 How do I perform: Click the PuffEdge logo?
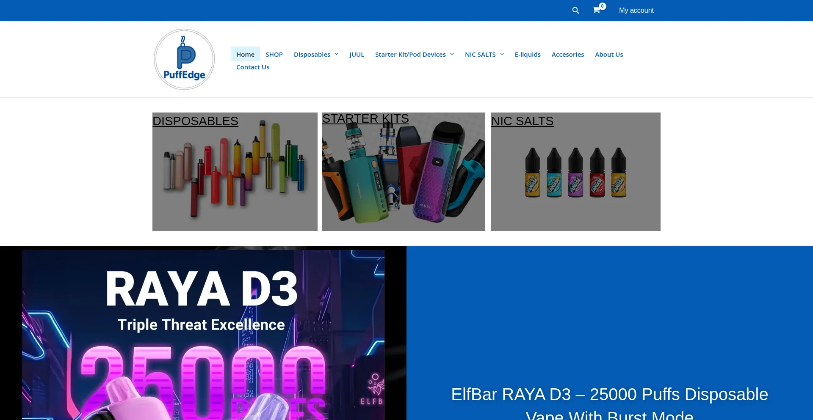(184, 59)
